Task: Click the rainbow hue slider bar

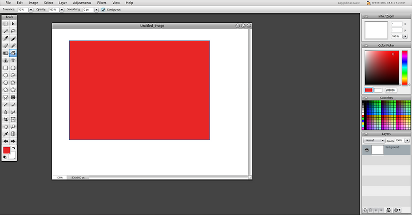Action: tap(405, 67)
